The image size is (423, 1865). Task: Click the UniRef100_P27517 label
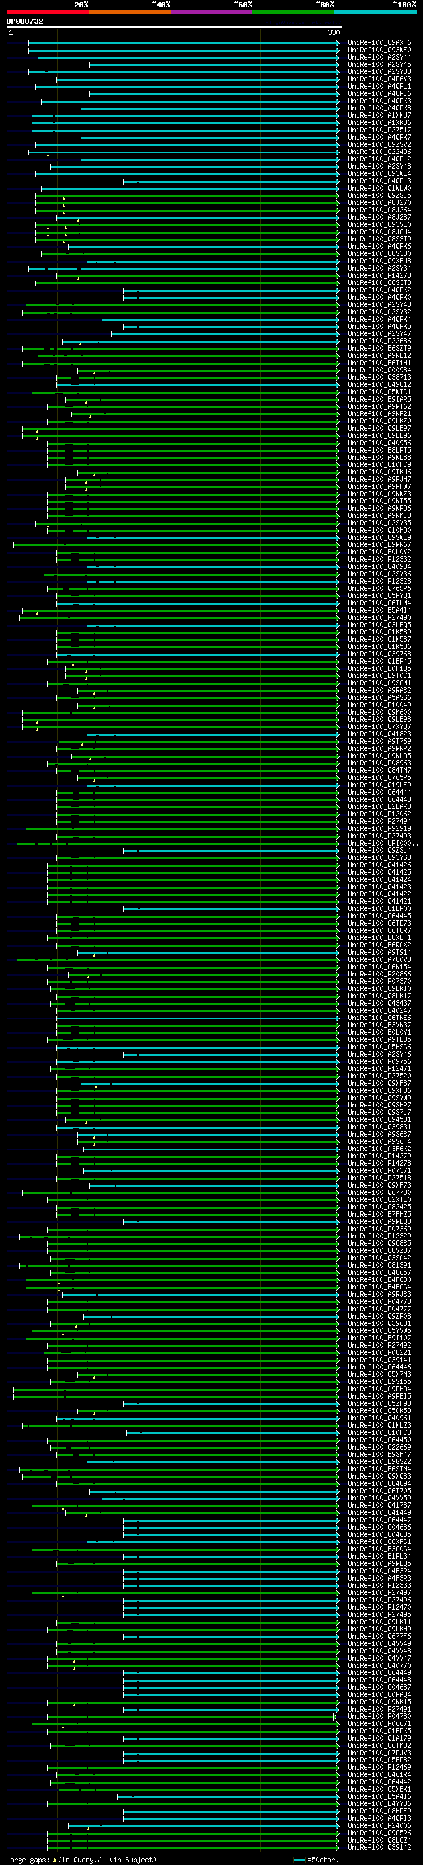click(379, 130)
